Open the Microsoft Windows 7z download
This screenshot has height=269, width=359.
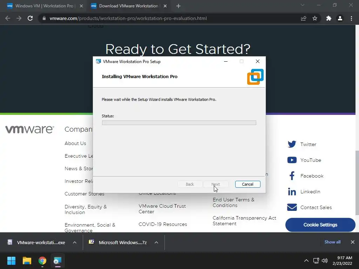[x=118, y=242]
